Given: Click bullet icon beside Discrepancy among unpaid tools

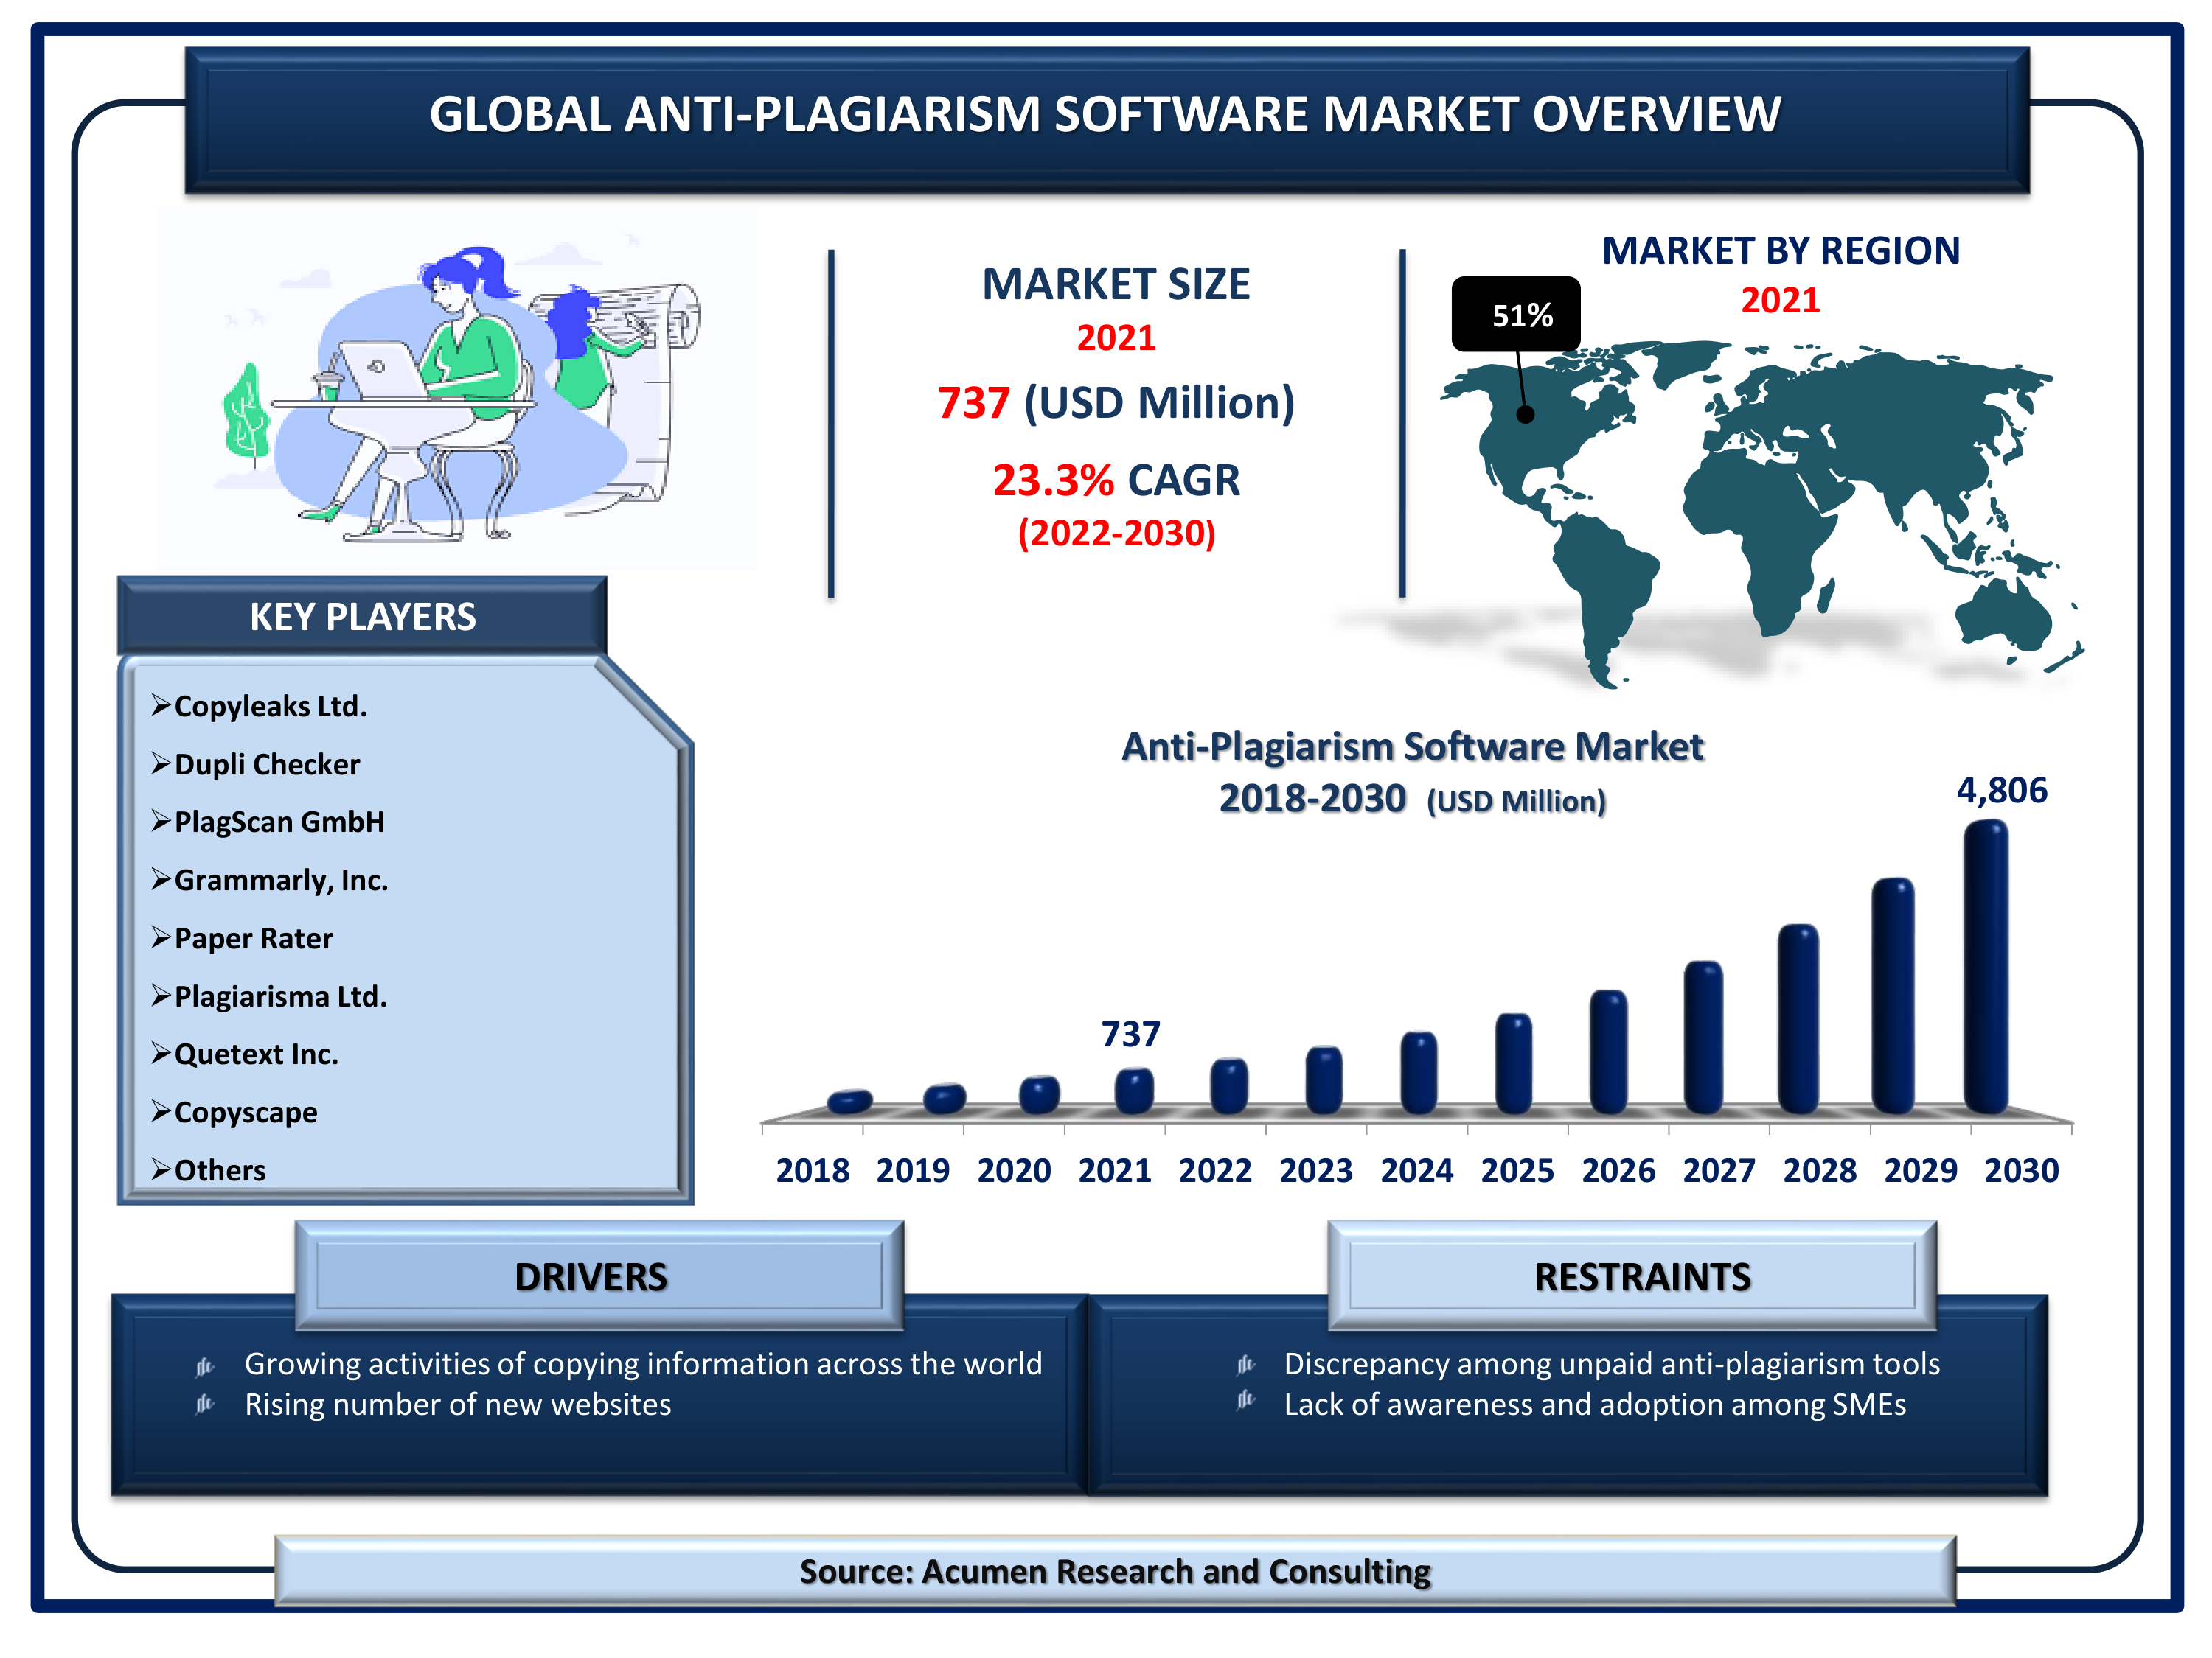Looking at the screenshot, I should (x=1245, y=1364).
